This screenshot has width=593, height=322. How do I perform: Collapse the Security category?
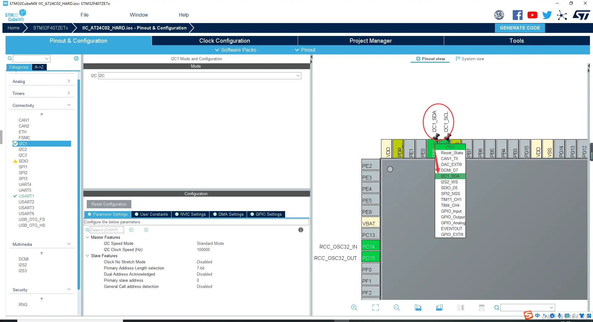pos(69,289)
